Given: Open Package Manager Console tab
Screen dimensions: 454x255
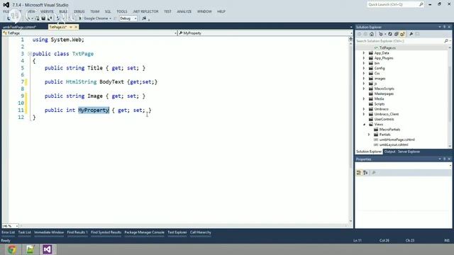Looking at the screenshot, I should [x=144, y=232].
